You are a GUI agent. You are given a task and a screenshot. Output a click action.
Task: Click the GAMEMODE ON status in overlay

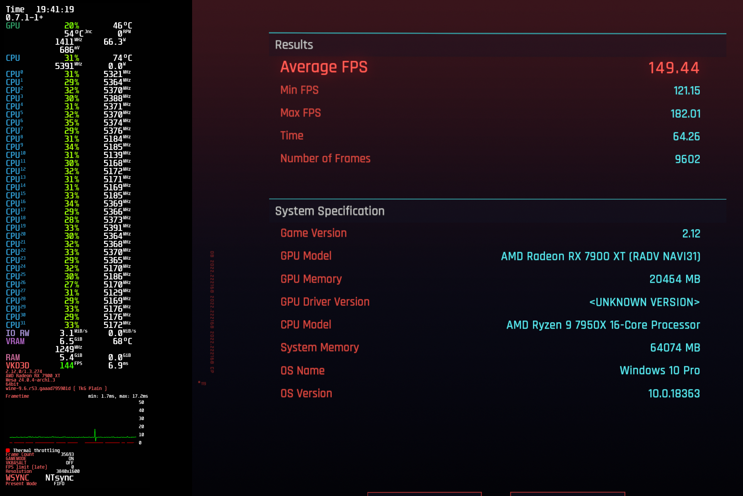71,459
